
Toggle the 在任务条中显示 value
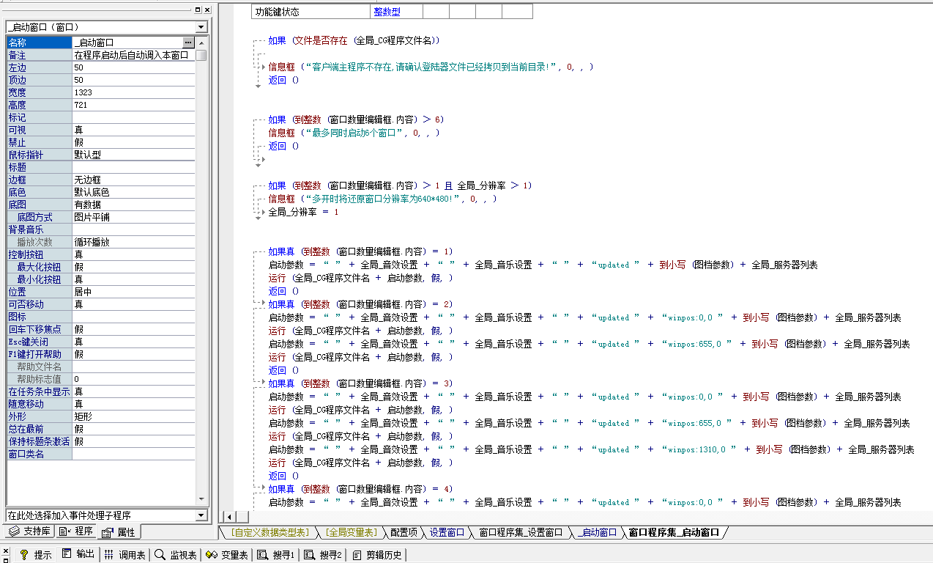tap(133, 391)
